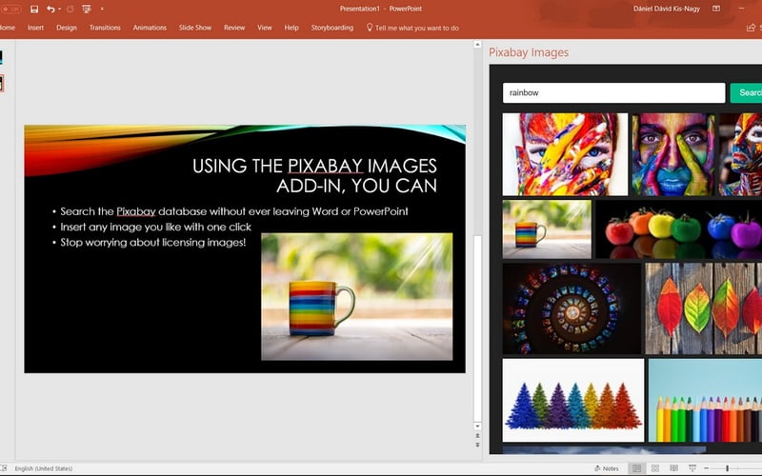Switch to Normal view icon
762x476 pixels.
coord(636,468)
